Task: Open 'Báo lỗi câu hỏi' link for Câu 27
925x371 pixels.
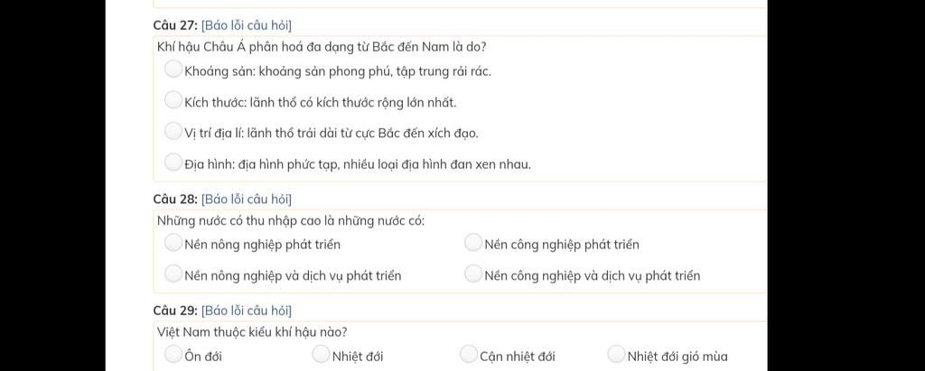Action: pyautogui.click(x=246, y=25)
